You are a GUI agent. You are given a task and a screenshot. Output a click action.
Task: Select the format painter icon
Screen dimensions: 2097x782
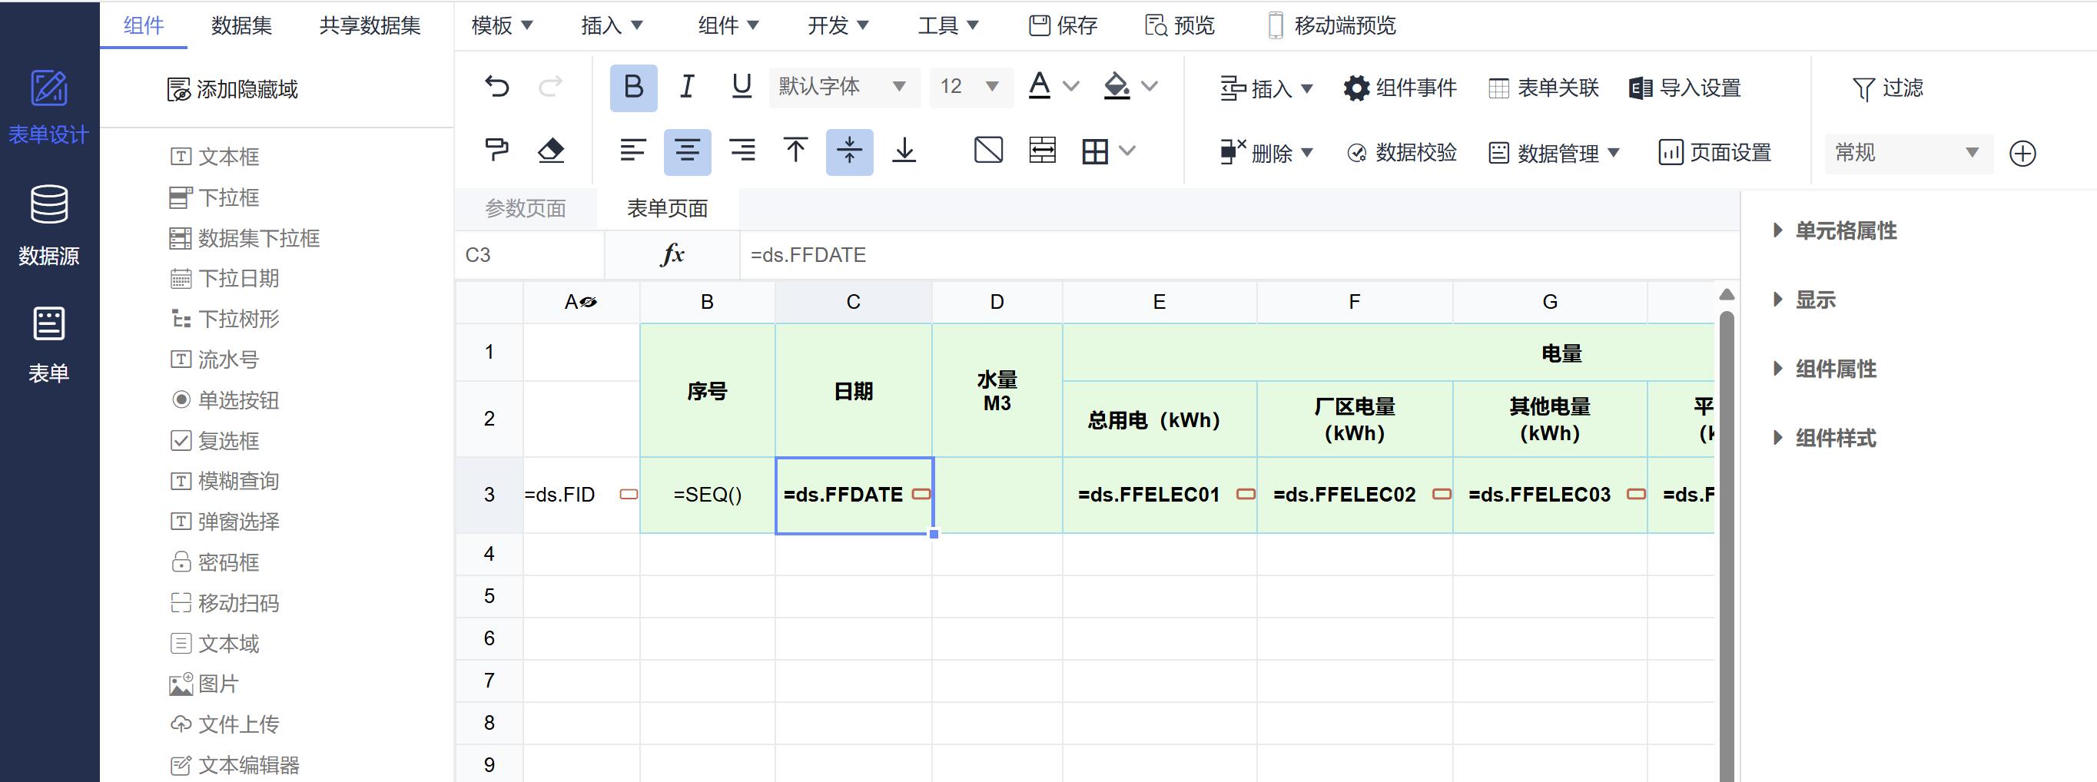(496, 151)
